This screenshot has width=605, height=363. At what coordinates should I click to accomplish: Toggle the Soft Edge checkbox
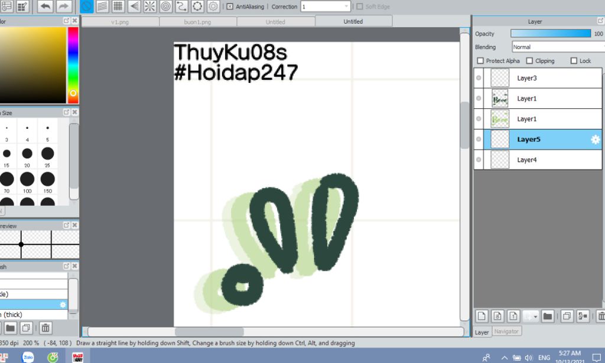(x=360, y=7)
